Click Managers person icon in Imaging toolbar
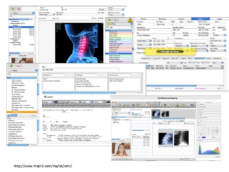The width and height of the screenshot is (229, 172). [177, 105]
